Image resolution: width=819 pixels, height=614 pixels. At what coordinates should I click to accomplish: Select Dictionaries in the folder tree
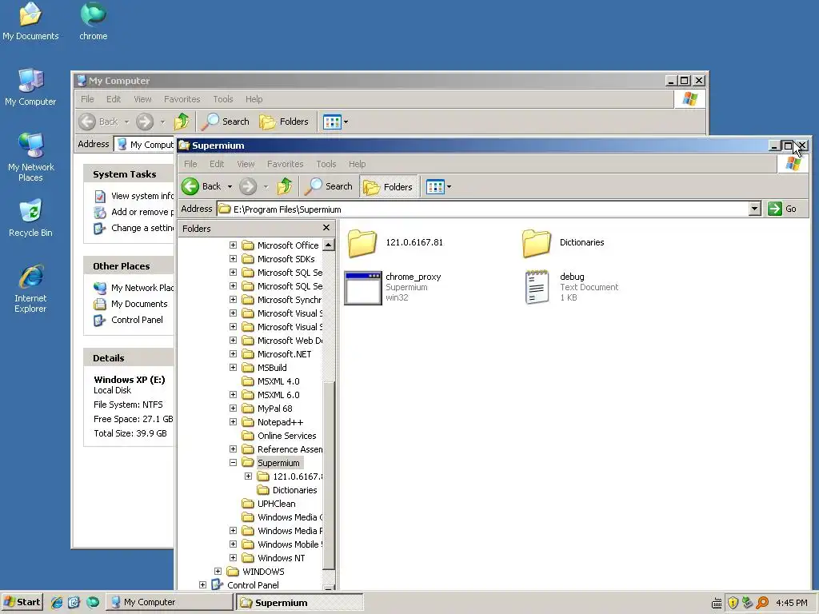pyautogui.click(x=294, y=490)
